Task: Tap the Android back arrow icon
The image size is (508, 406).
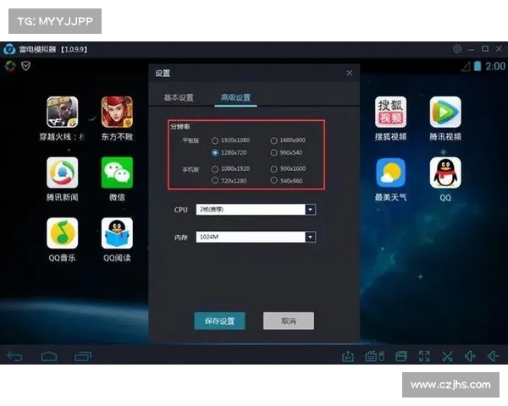Action: pyautogui.click(x=15, y=356)
